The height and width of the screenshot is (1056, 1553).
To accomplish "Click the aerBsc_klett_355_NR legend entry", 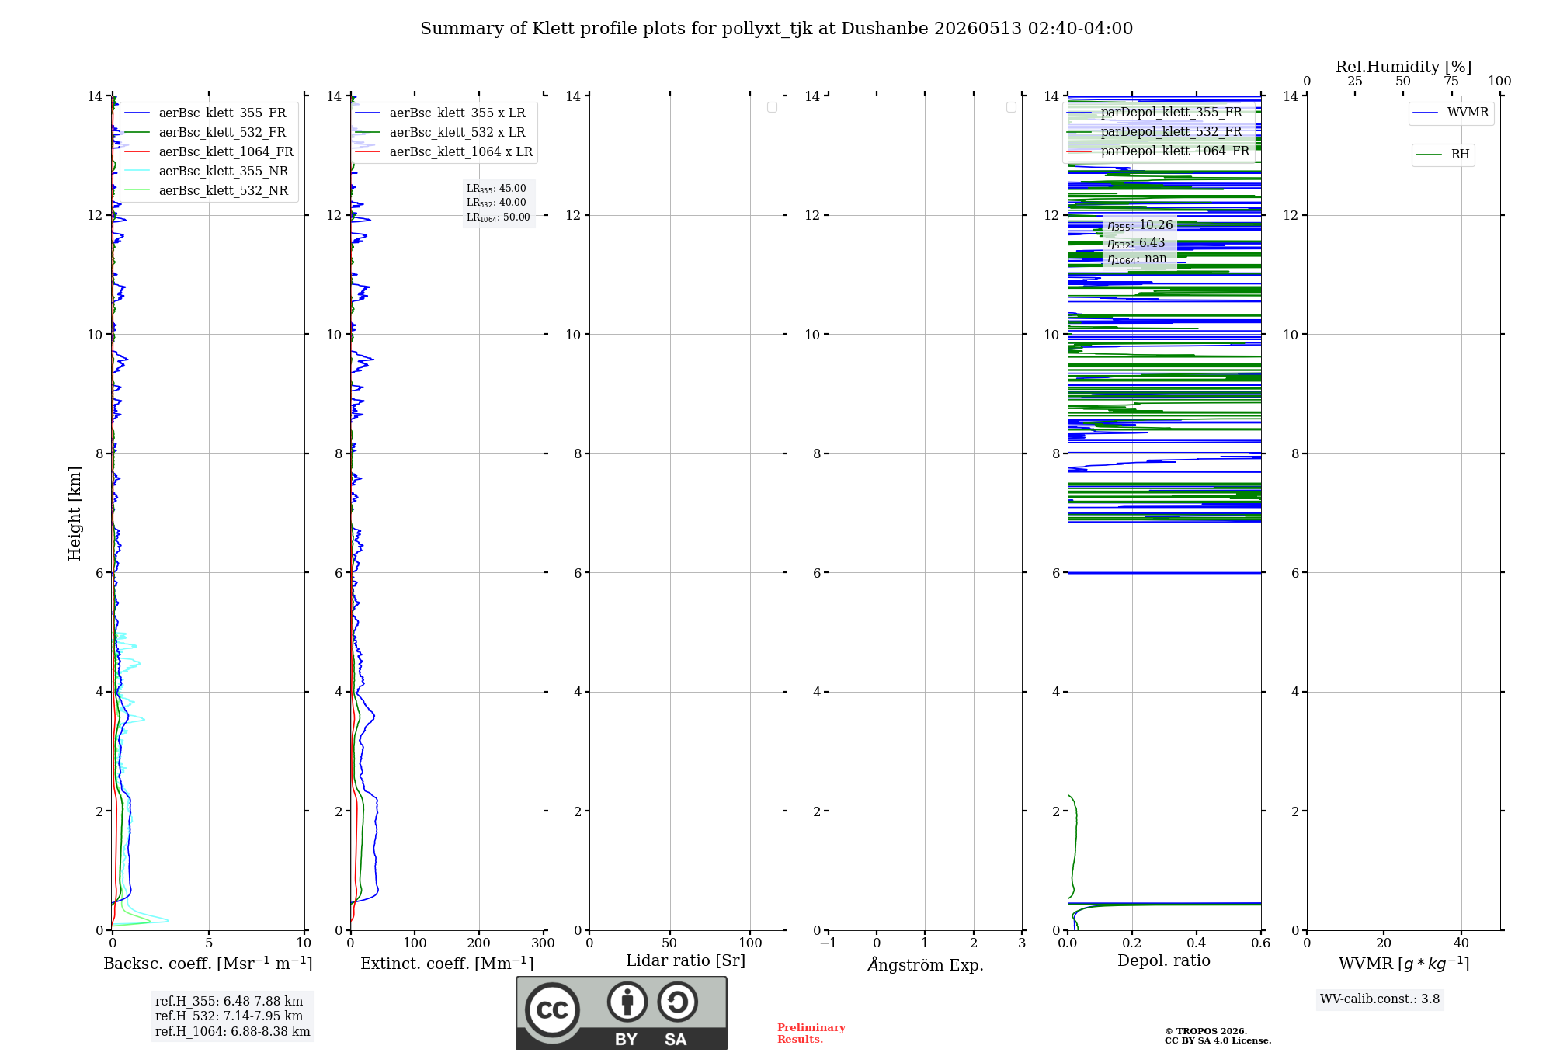I will click(x=207, y=172).
